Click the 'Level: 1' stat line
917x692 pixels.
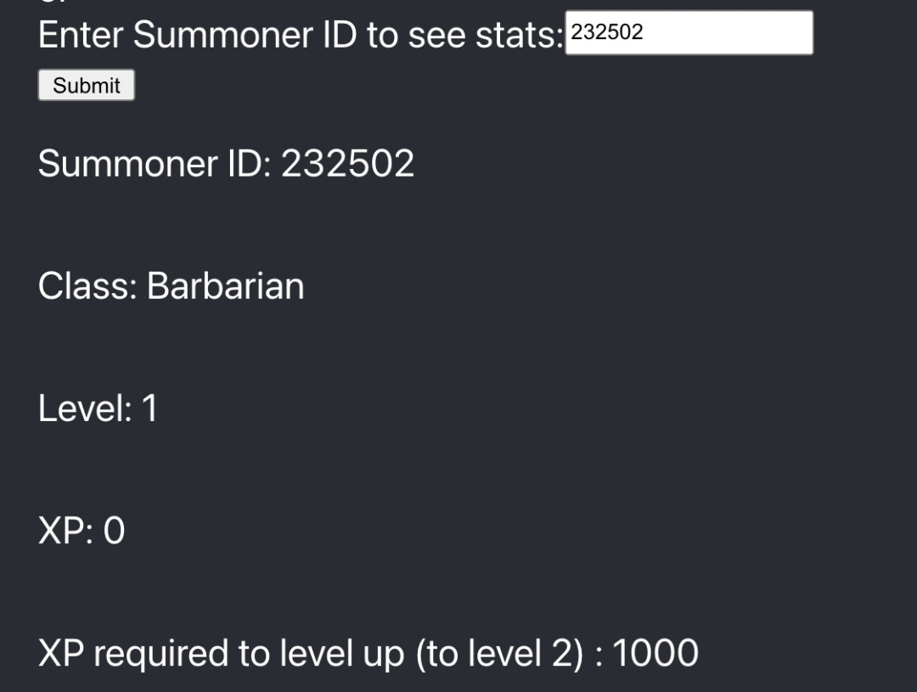[98, 408]
